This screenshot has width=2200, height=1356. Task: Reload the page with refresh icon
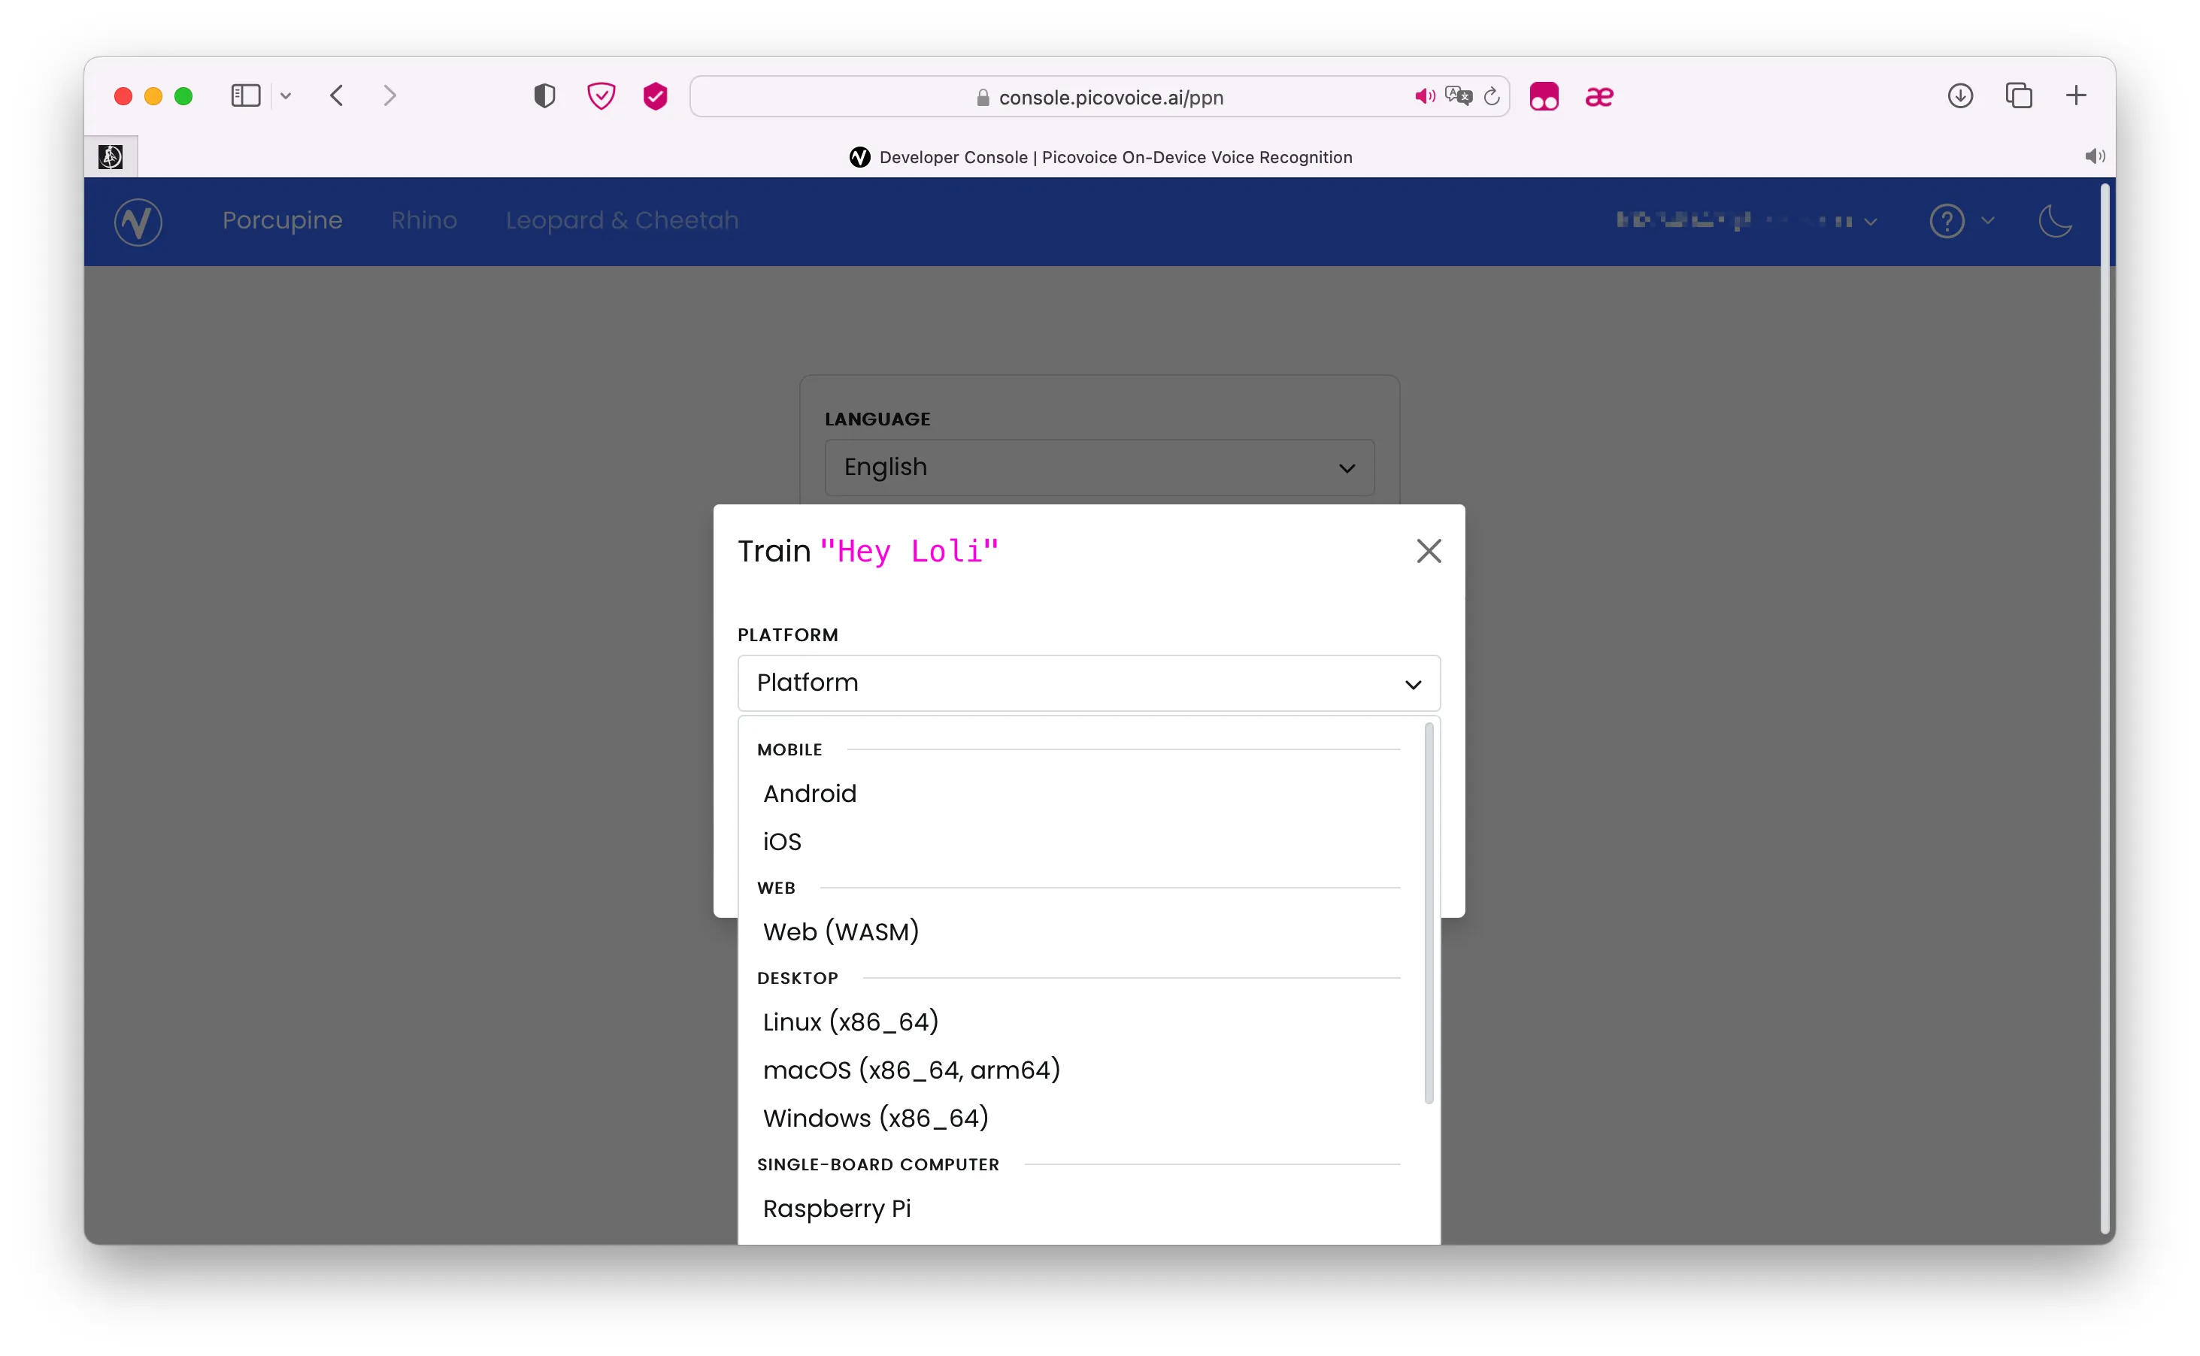(1490, 97)
